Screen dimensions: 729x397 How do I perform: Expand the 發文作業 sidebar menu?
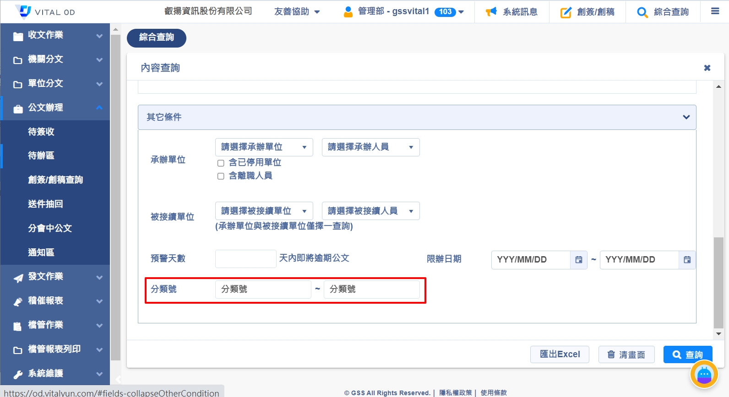[x=55, y=277]
